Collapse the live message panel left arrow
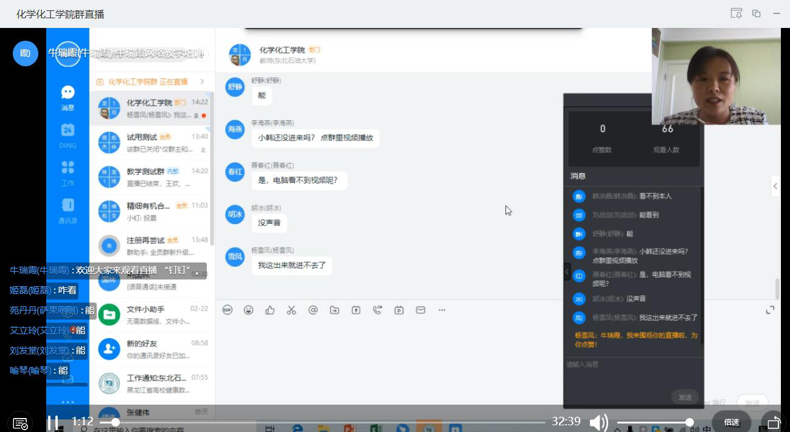Image resolution: width=790 pixels, height=432 pixels. [567, 272]
